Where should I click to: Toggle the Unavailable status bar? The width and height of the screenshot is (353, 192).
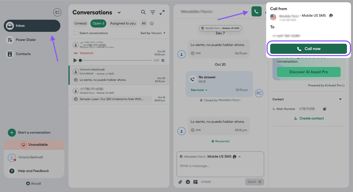tap(34, 145)
